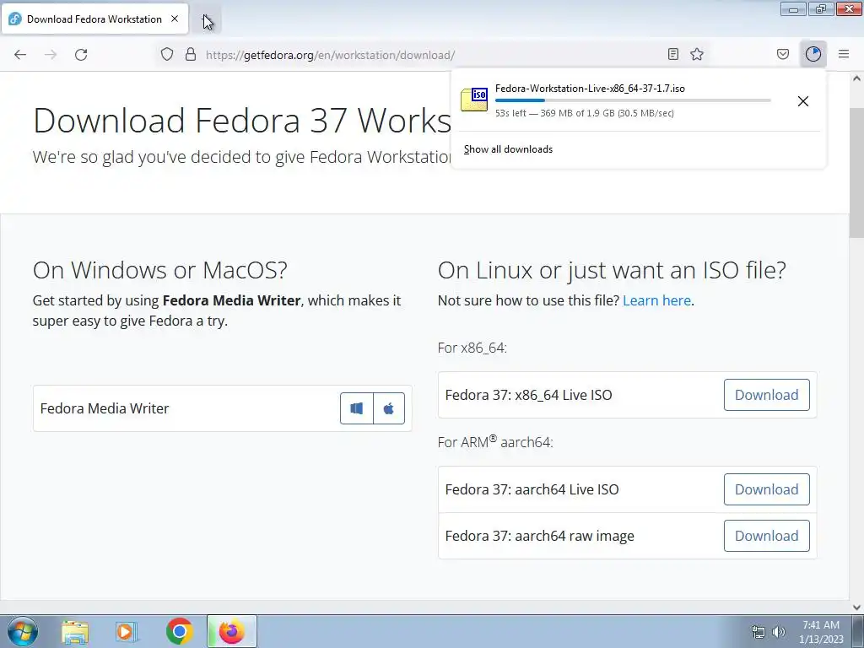This screenshot has width=864, height=648.
Task: Click the ISO file icon in downloads panel
Action: [474, 100]
